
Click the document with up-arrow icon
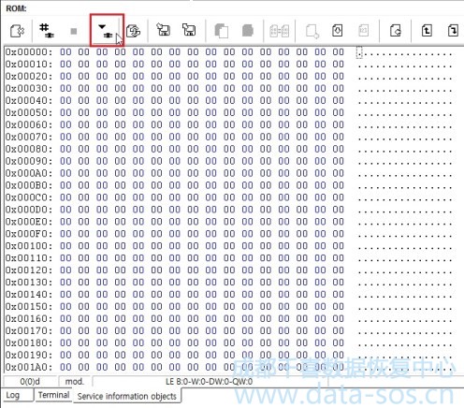427,31
